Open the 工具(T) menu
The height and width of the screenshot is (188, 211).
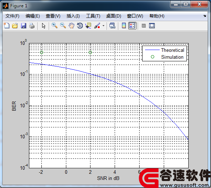pos(93,16)
